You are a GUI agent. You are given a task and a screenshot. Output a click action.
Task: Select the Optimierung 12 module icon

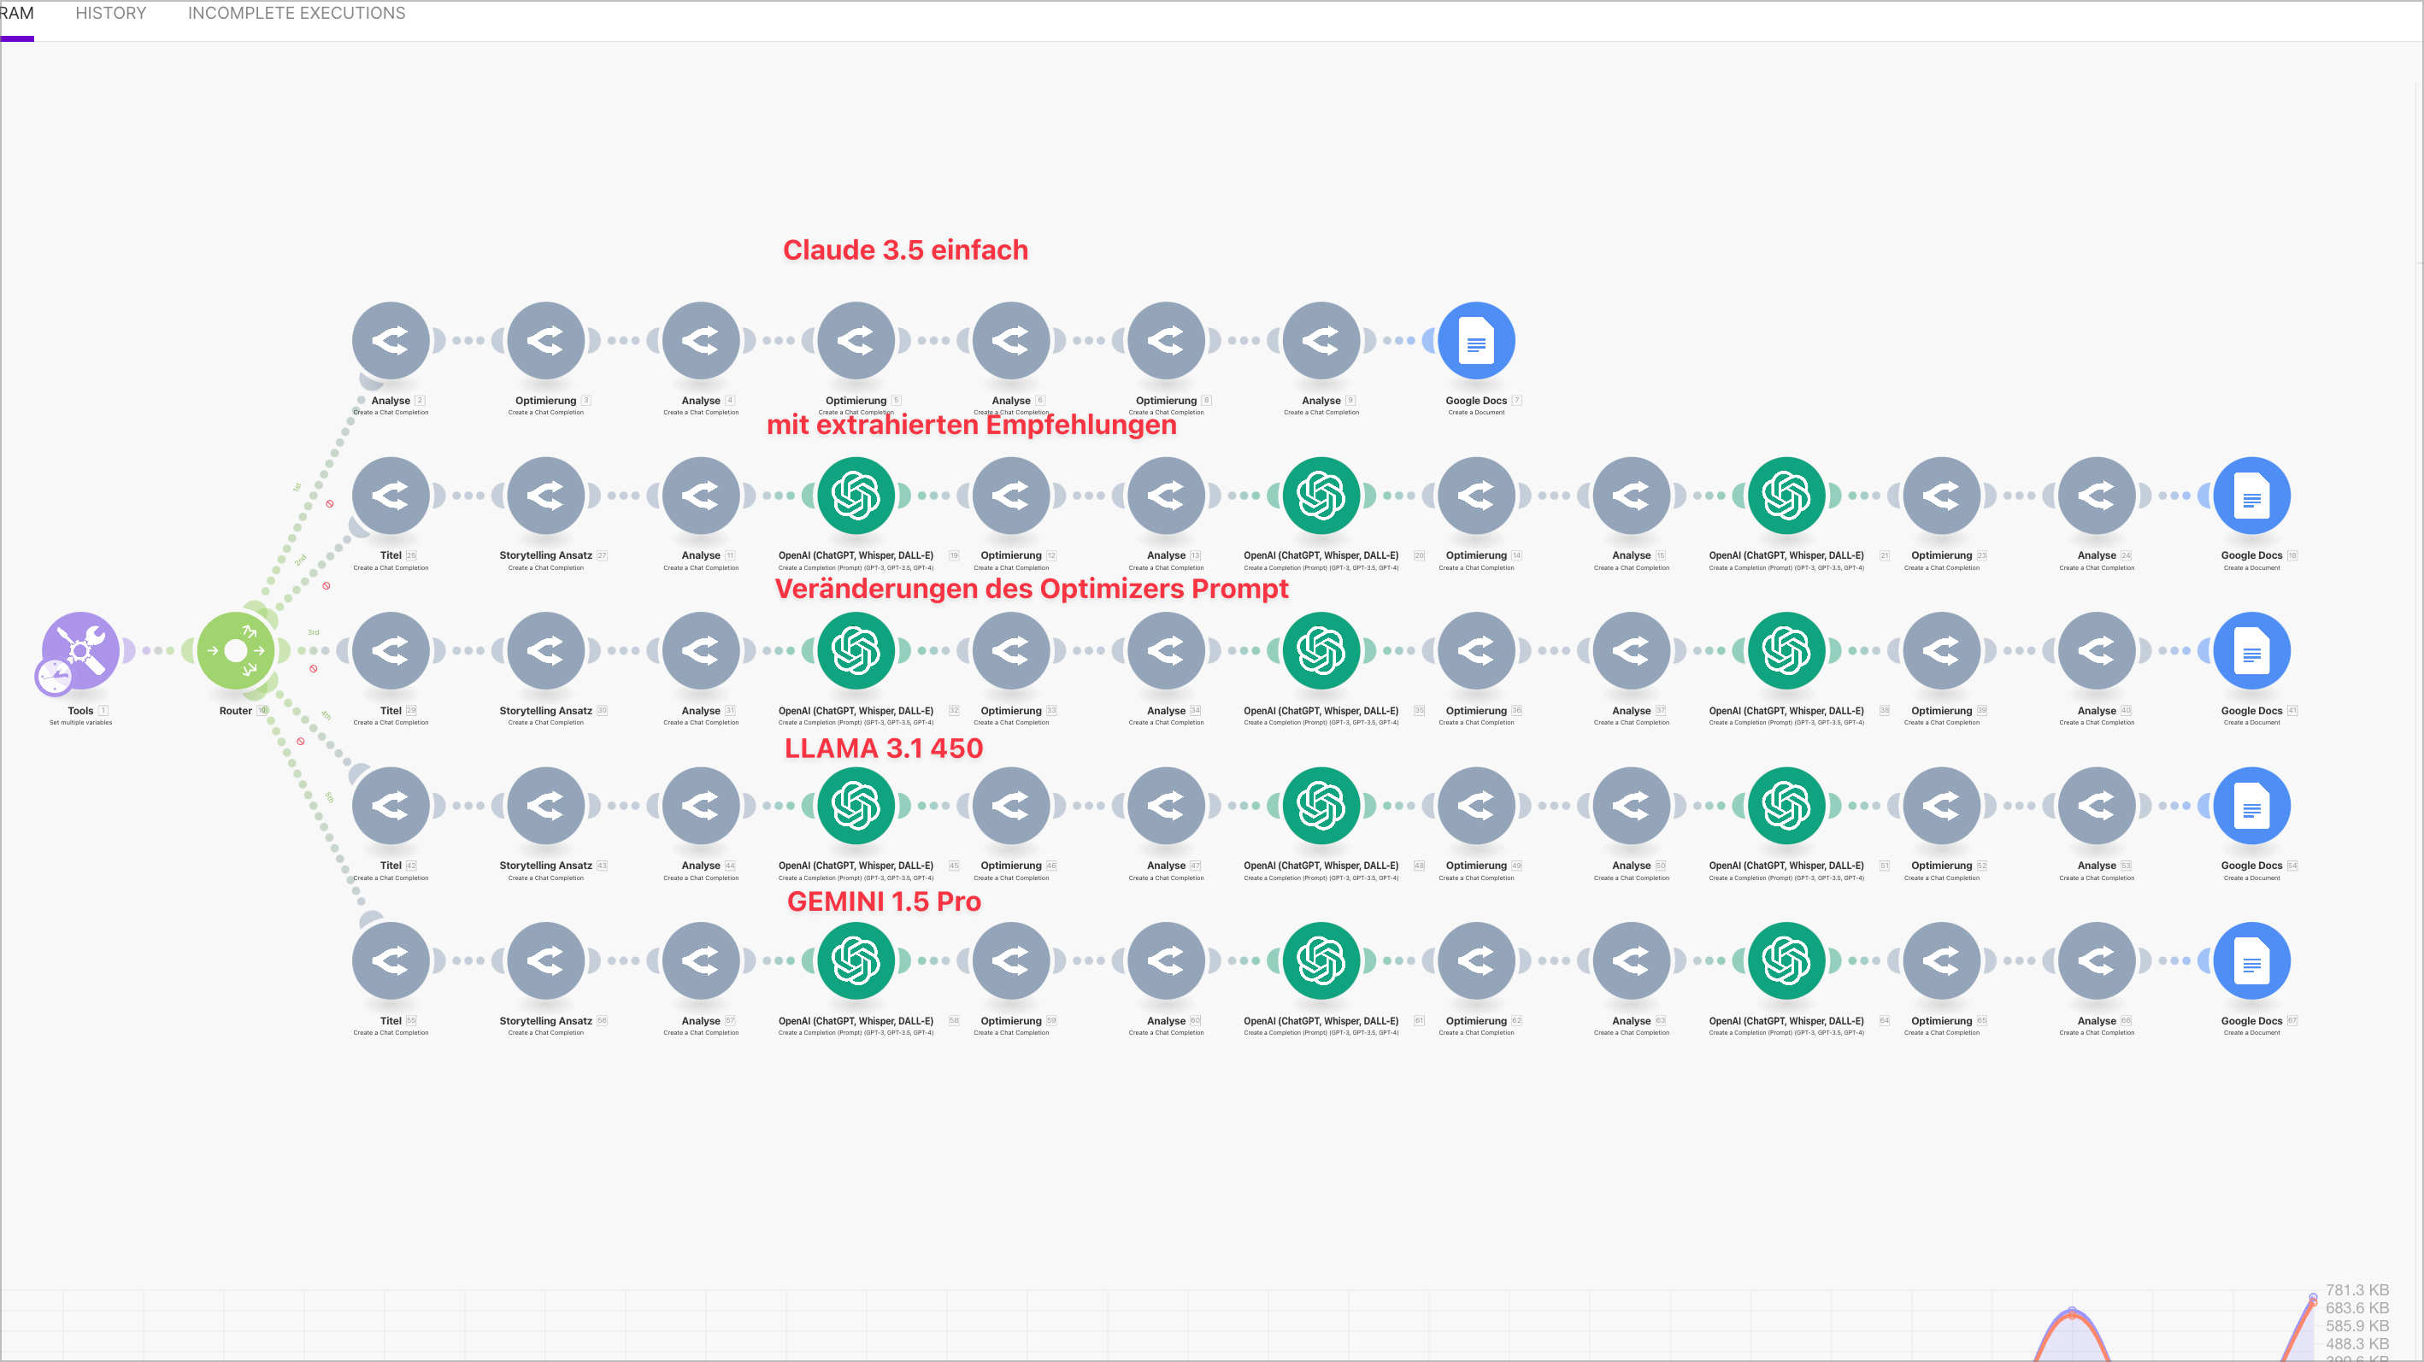[x=1012, y=496]
